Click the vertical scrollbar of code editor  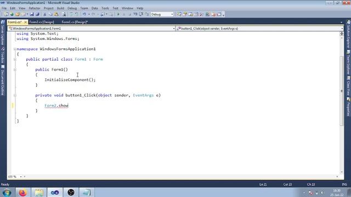342,90
